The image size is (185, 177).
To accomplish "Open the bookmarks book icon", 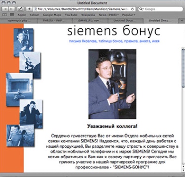I will click(x=5, y=15).
